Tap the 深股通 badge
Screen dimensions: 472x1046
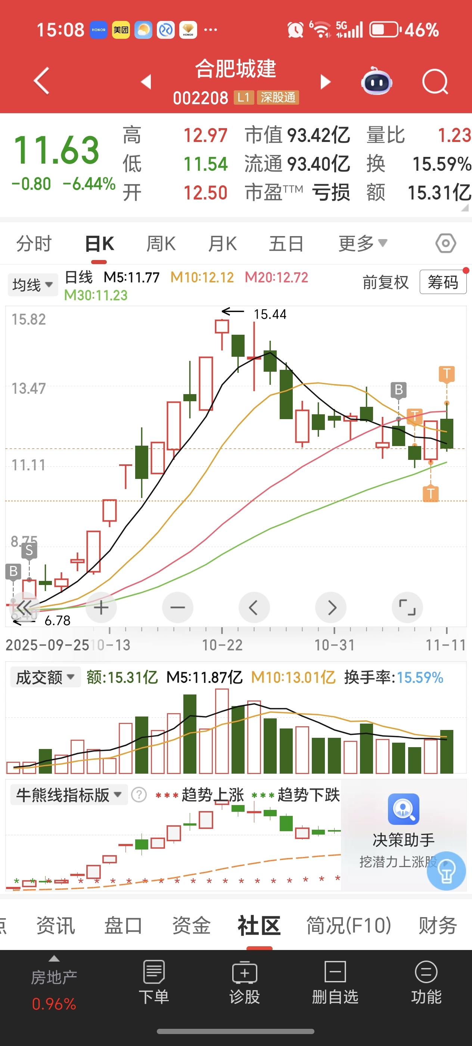click(278, 98)
